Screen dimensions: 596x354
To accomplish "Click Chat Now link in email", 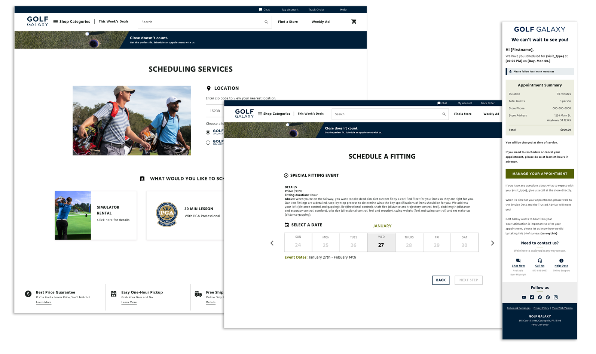I will pyautogui.click(x=518, y=266).
